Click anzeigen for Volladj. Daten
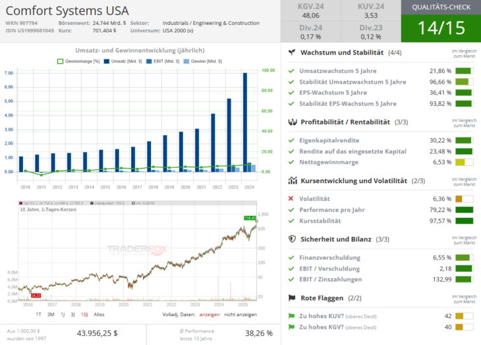The height and width of the screenshot is (345, 481). pyautogui.click(x=210, y=314)
